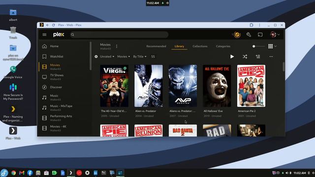Click the Alien vs. Predator title link

pos(146,111)
